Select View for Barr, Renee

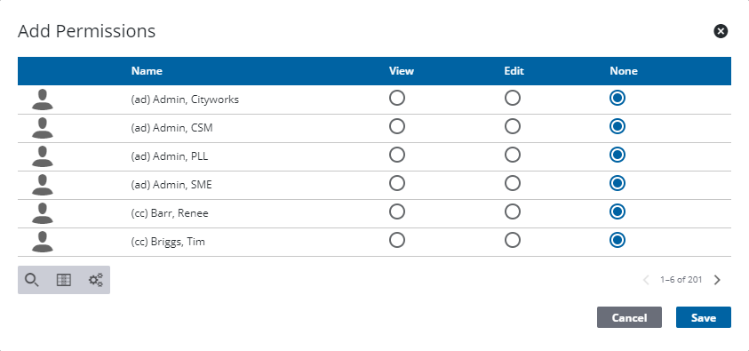[397, 211]
